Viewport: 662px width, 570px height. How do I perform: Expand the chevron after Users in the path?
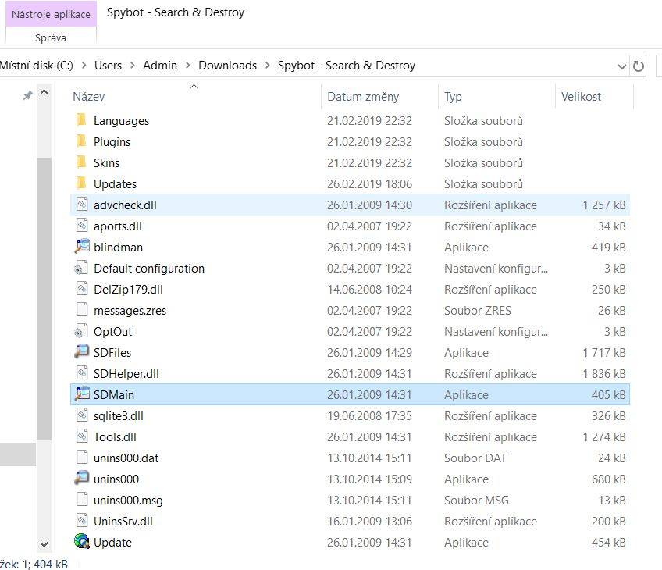coord(133,66)
